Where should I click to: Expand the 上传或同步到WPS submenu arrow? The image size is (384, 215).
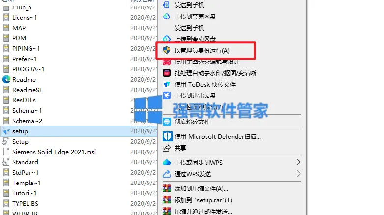coord(298,162)
